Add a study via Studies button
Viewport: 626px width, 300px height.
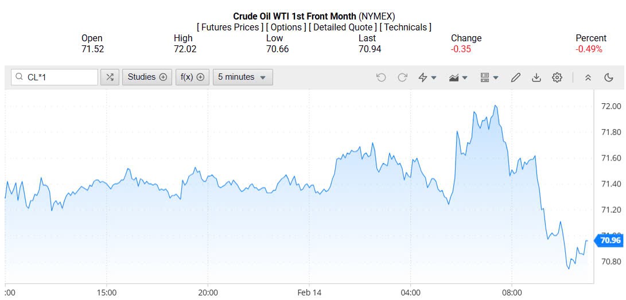[147, 77]
